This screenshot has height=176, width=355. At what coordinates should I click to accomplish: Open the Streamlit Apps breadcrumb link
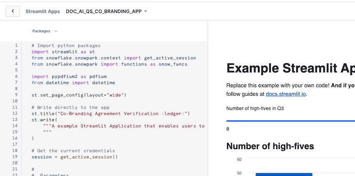pyautogui.click(x=42, y=11)
